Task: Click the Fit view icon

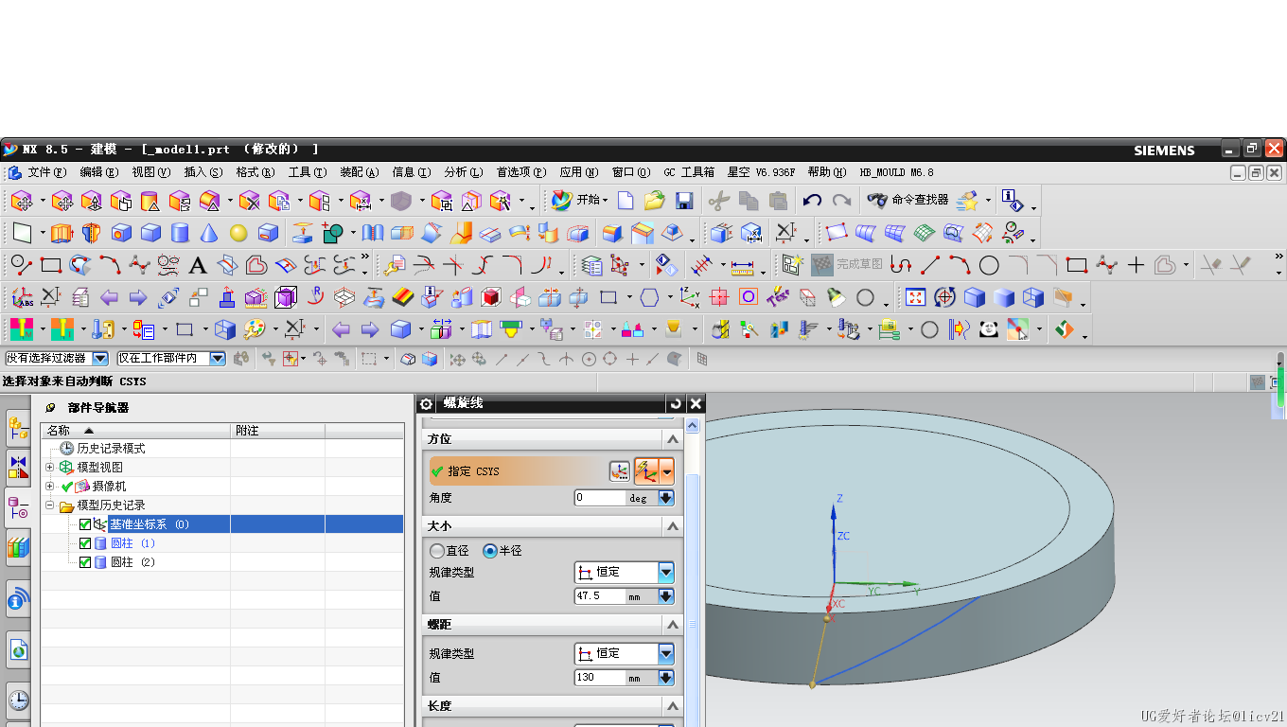Action: tap(915, 297)
